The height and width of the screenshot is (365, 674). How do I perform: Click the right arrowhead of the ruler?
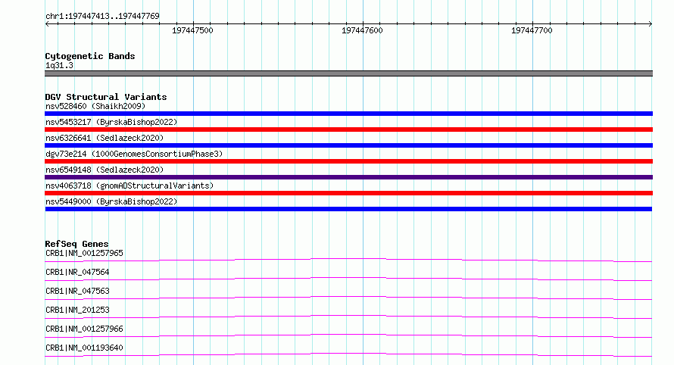(x=651, y=24)
